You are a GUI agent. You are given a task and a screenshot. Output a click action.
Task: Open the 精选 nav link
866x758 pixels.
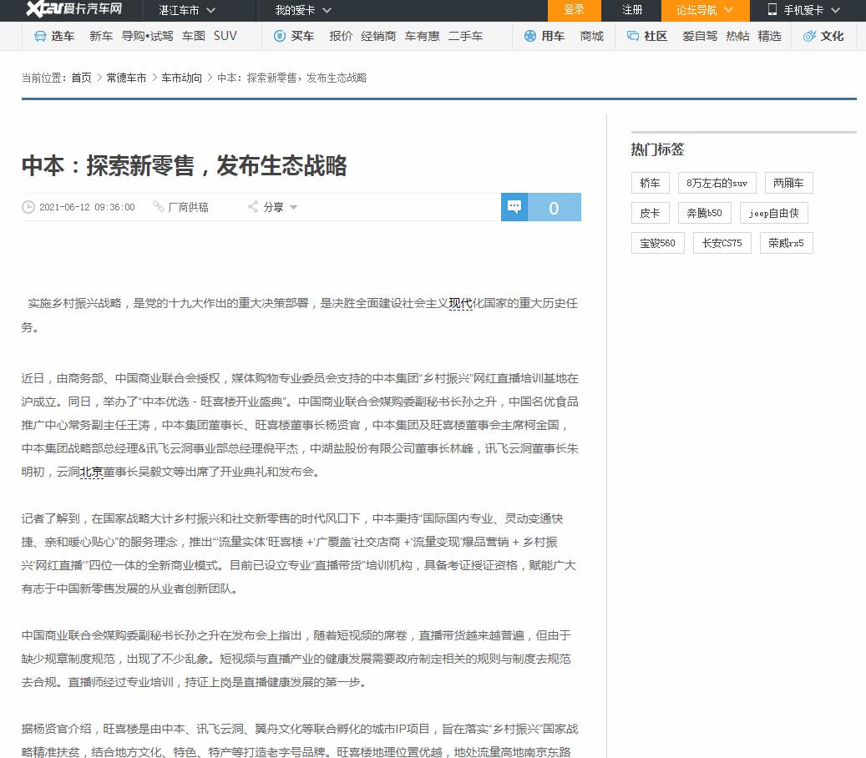pyautogui.click(x=769, y=37)
